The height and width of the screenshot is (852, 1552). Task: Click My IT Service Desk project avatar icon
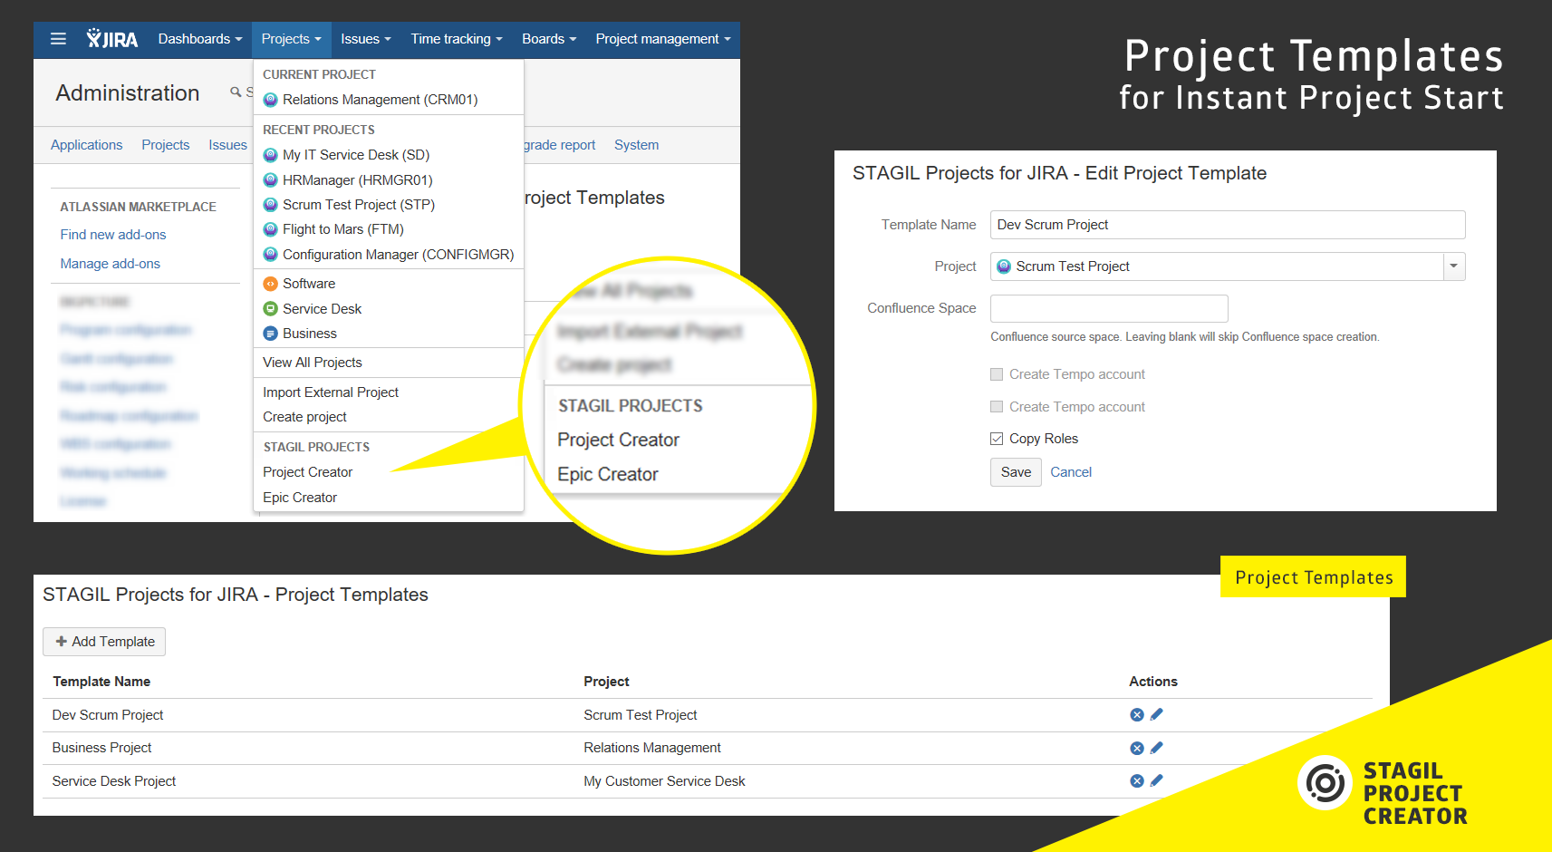[x=270, y=155]
